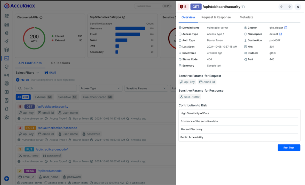Enable the Sensitive 50 filter
The image size is (305, 185).
pyautogui.click(x=67, y=97)
